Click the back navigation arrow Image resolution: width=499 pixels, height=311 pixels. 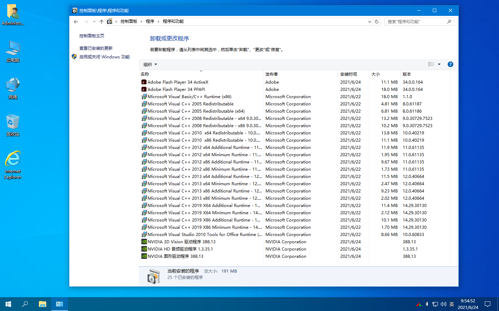tap(76, 21)
